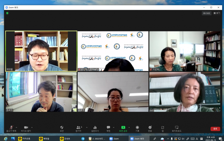224x141 pixels.
Task: Show hidden tray icons chevron
Action: click(x=168, y=138)
